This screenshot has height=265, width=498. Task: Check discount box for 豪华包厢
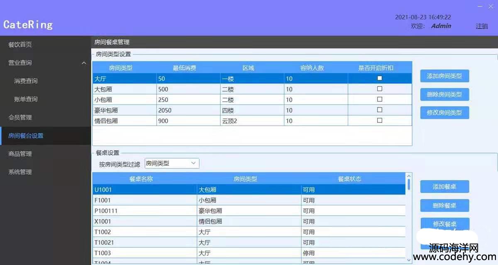379,110
